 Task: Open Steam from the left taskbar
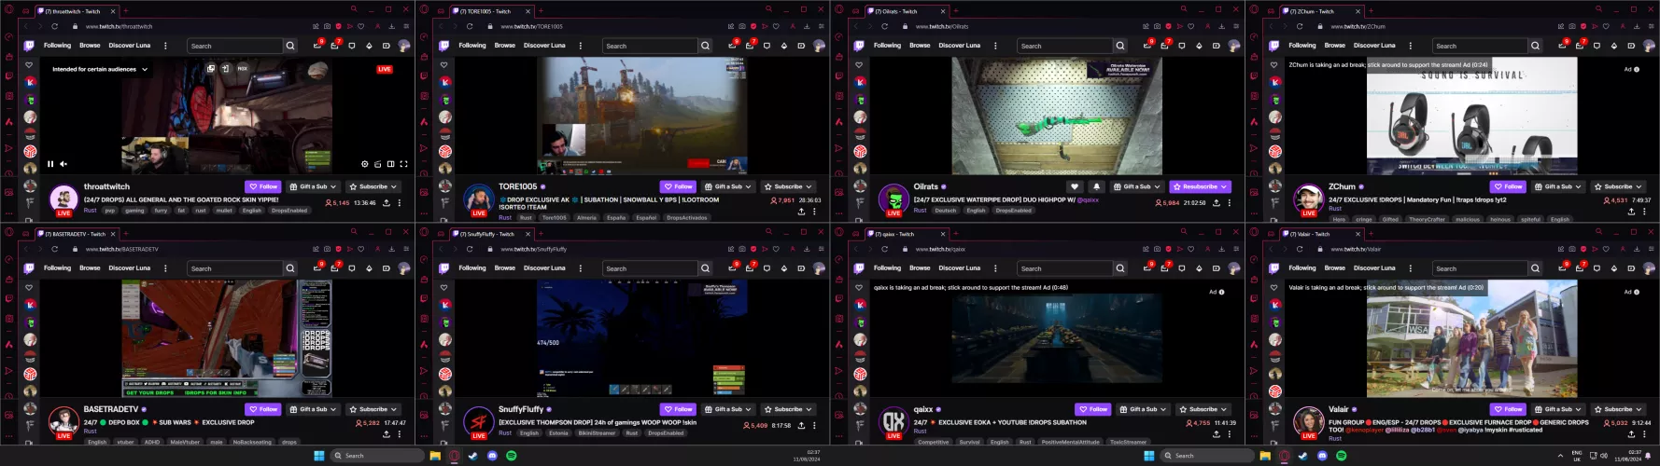(472, 456)
